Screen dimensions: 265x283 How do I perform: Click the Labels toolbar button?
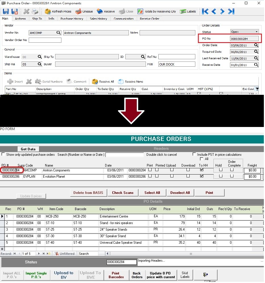[188, 12]
